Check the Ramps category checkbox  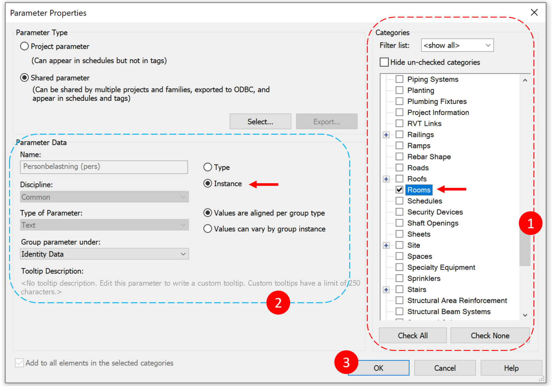click(x=399, y=145)
